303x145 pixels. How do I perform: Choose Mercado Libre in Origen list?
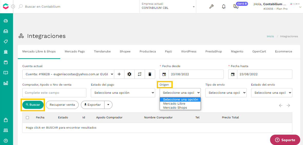[180, 104]
